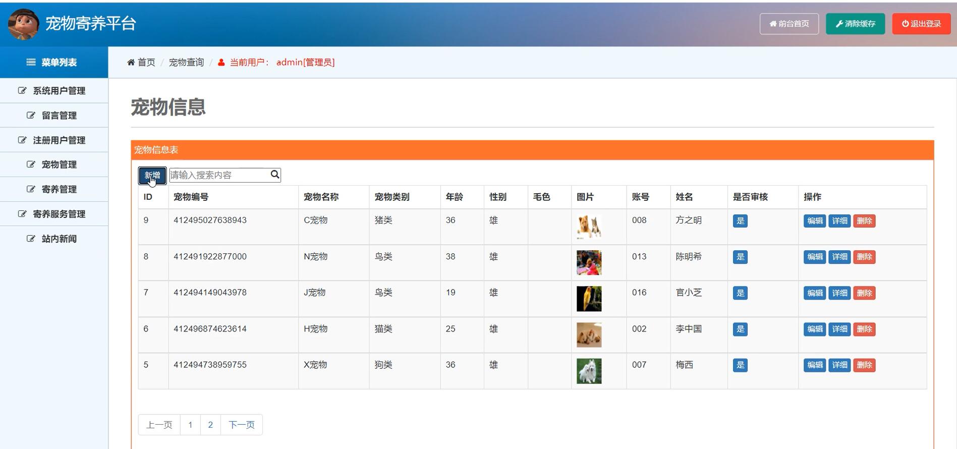This screenshot has height=449, width=957.
Task: Click the home icon in the breadcrumb
Action: tap(131, 62)
